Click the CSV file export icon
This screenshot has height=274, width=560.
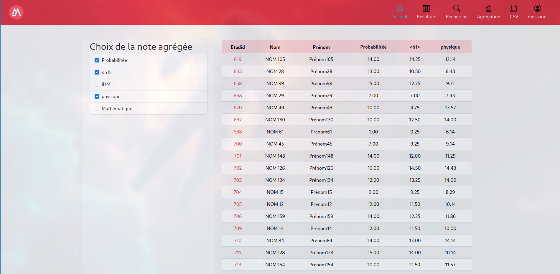(514, 9)
